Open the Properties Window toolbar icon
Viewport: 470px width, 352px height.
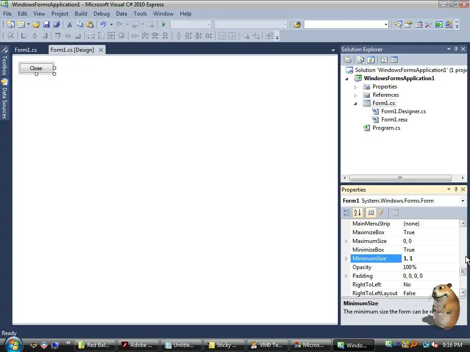tap(408, 24)
